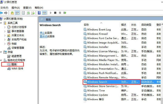The width and height of the screenshot is (163, 104).
Task: Click the Properties toolbar icon
Action: click(x=23, y=13)
